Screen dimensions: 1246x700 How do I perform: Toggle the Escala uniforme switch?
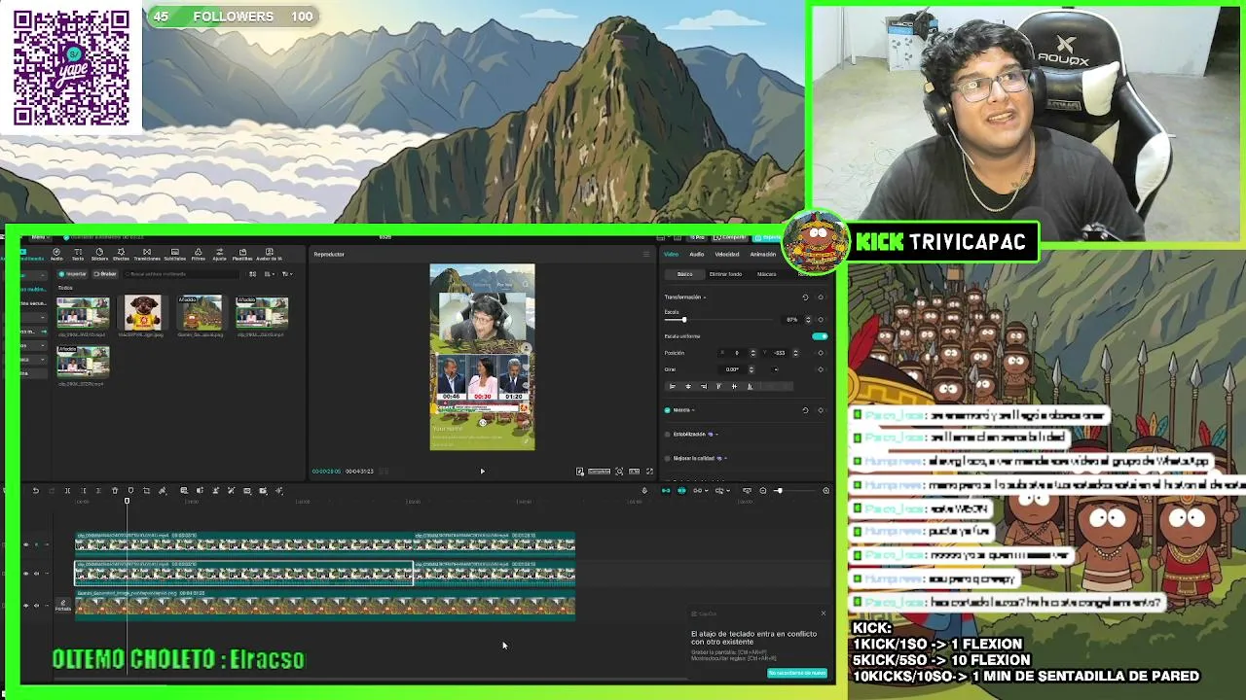point(820,336)
